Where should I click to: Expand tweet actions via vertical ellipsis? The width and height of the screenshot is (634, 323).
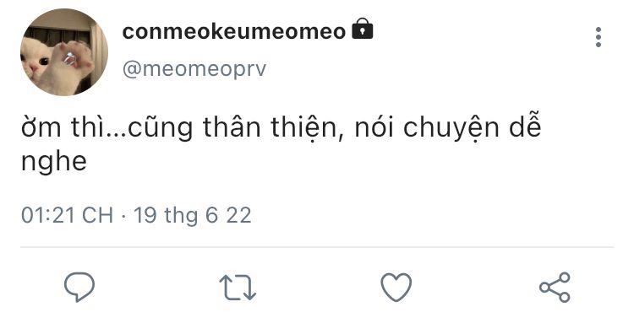598,37
